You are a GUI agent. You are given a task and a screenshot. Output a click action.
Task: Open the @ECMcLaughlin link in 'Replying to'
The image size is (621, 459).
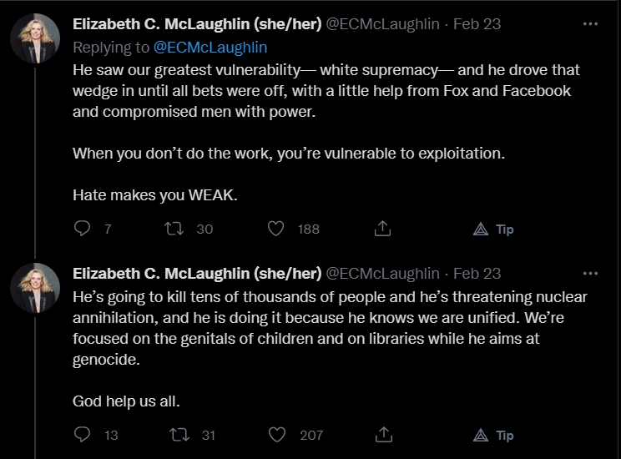[x=210, y=48]
